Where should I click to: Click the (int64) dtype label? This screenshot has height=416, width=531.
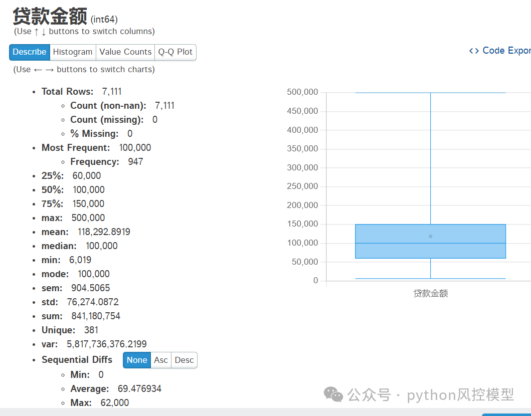[104, 19]
